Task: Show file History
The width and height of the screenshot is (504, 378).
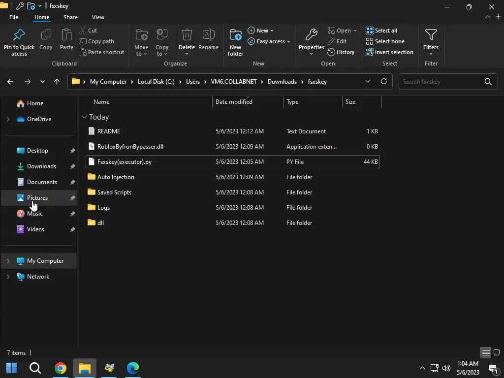Action: click(341, 52)
